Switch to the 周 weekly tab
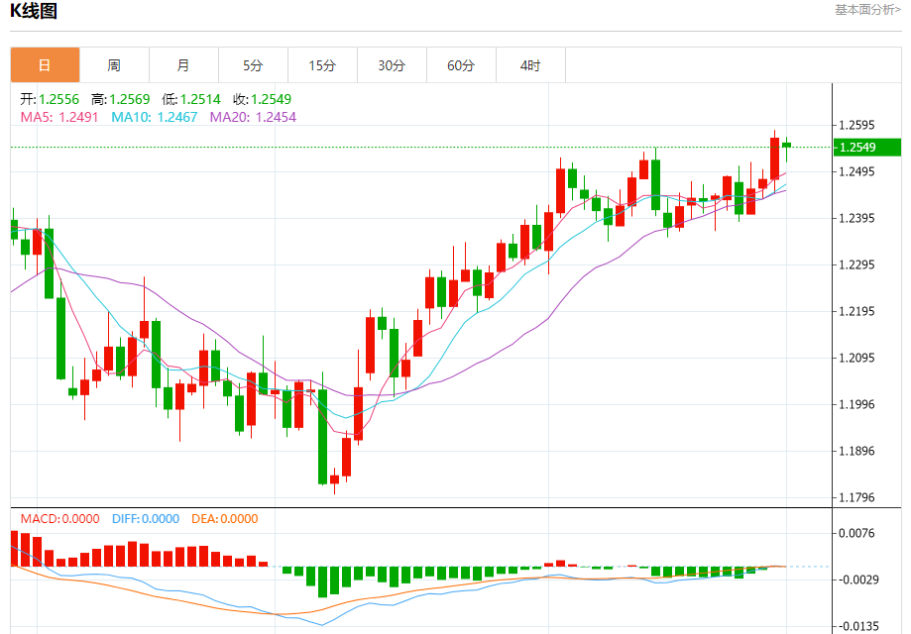Screen dimensions: 911x634 (x=114, y=65)
